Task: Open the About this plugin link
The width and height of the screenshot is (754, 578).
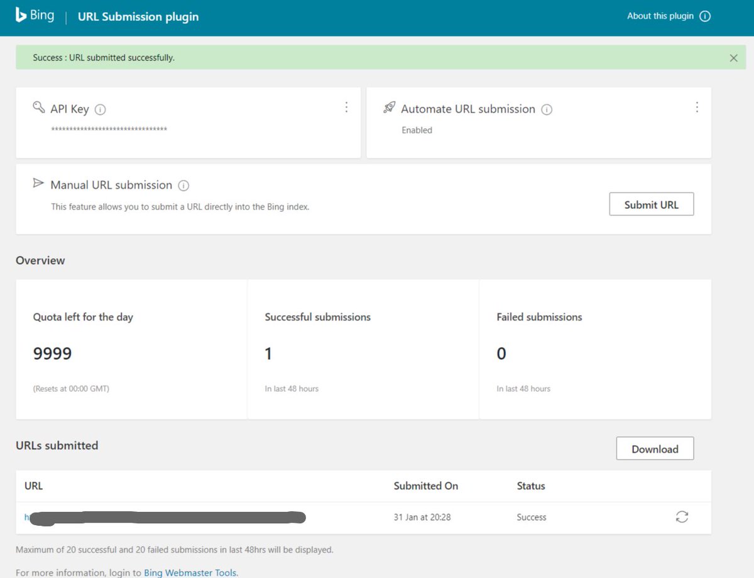Action: coord(662,16)
